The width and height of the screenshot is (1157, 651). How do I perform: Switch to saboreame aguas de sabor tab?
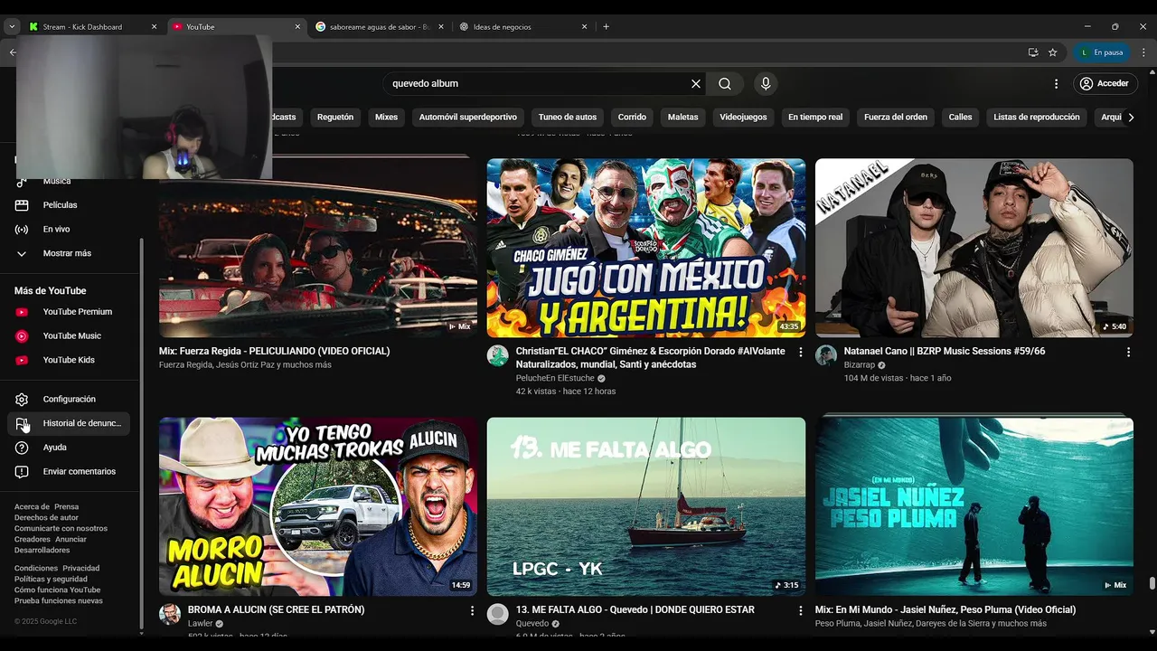pos(378,27)
